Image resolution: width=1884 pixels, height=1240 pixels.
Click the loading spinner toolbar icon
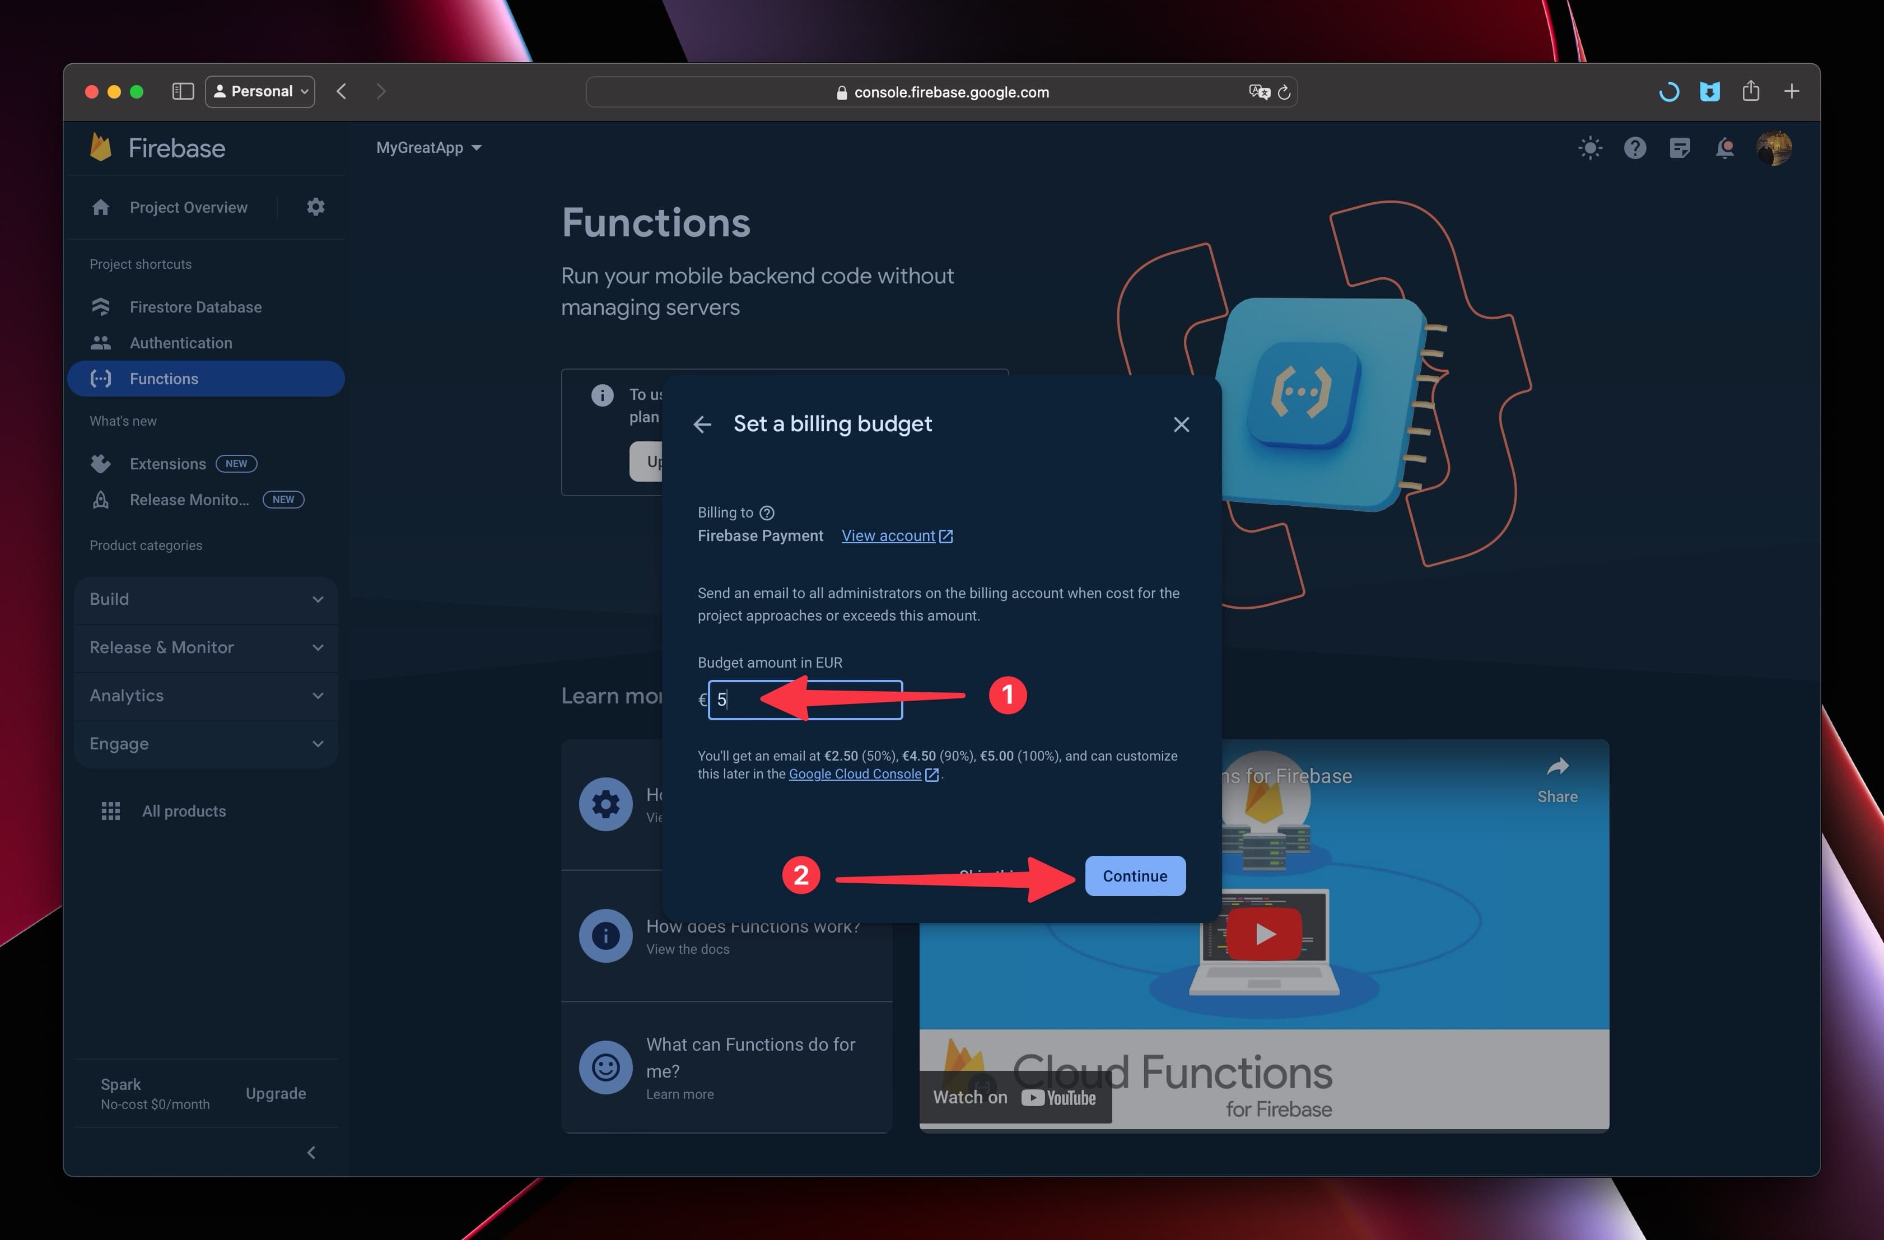(1669, 92)
